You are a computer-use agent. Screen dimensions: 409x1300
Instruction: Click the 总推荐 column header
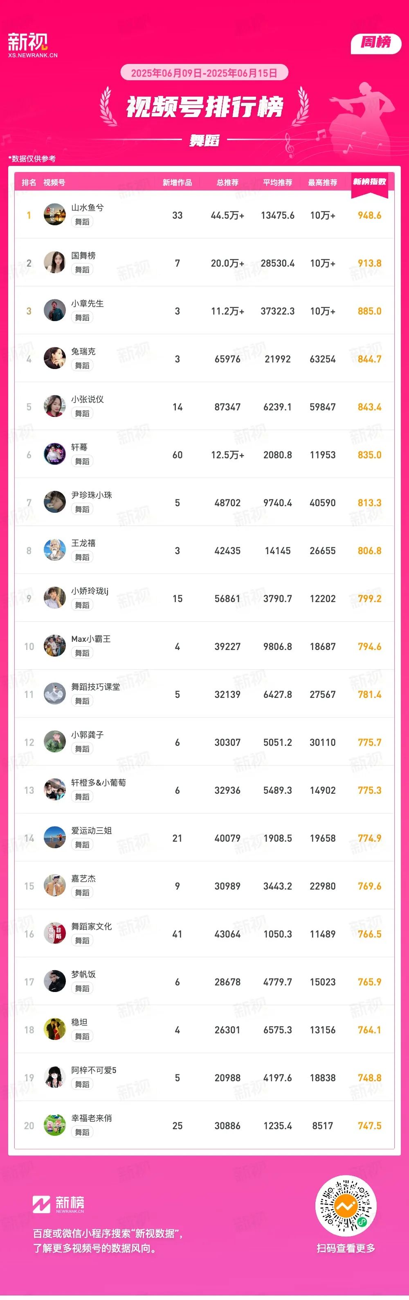227,182
